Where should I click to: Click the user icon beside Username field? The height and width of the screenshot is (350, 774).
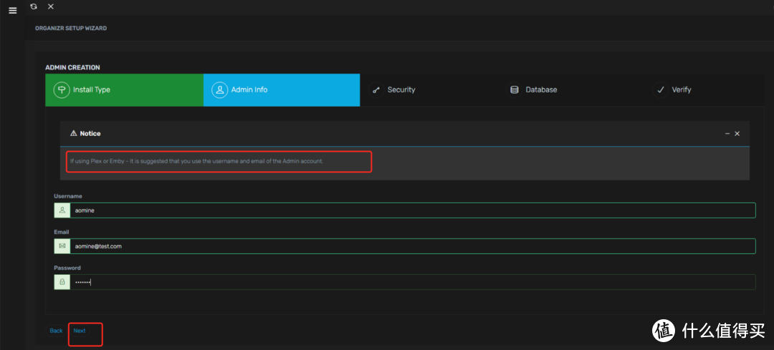(x=62, y=210)
